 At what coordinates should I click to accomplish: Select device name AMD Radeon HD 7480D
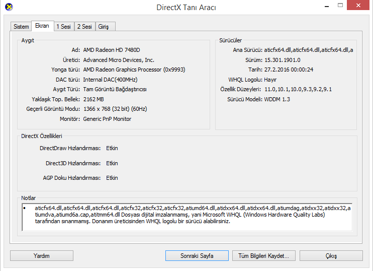pyautogui.click(x=112, y=50)
